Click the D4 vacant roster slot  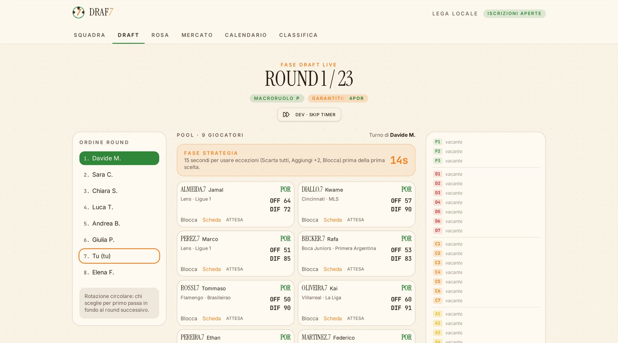(x=486, y=203)
